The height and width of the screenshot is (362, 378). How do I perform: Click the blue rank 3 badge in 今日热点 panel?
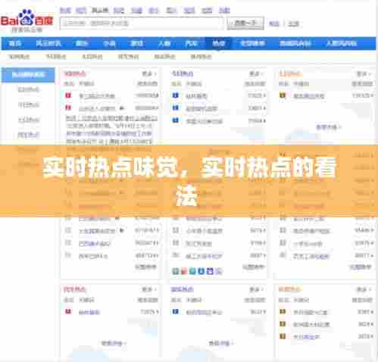176,120
